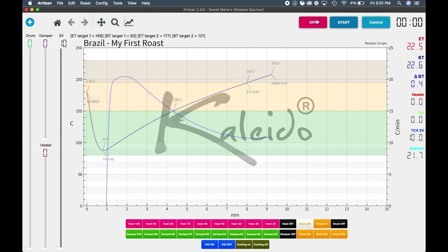Select the pan axes cross-arrows tool
Screen dimensions: 448x252
pyautogui.click(x=101, y=23)
